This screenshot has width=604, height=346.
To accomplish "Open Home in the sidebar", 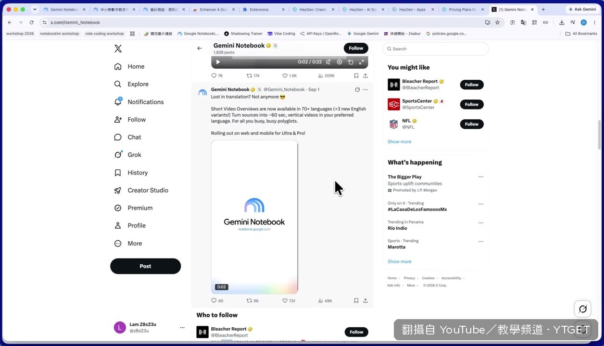I will [x=129, y=66].
